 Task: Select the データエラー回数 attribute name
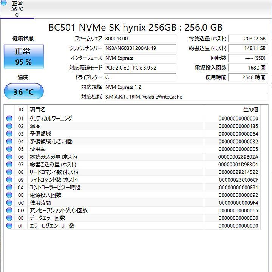(x=47, y=218)
